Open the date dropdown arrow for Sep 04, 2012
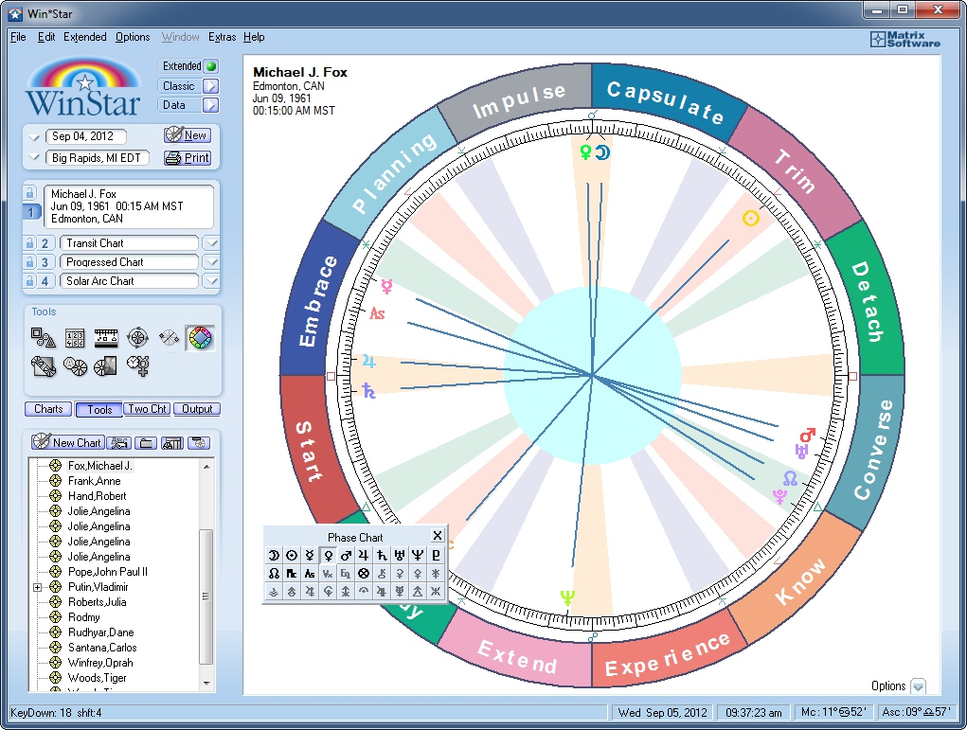This screenshot has height=730, width=967. (34, 137)
